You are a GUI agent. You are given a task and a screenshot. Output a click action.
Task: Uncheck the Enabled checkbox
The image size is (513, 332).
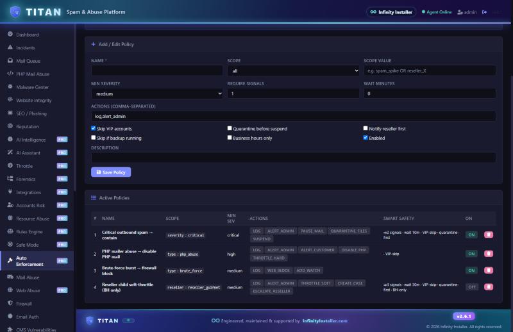(x=366, y=138)
